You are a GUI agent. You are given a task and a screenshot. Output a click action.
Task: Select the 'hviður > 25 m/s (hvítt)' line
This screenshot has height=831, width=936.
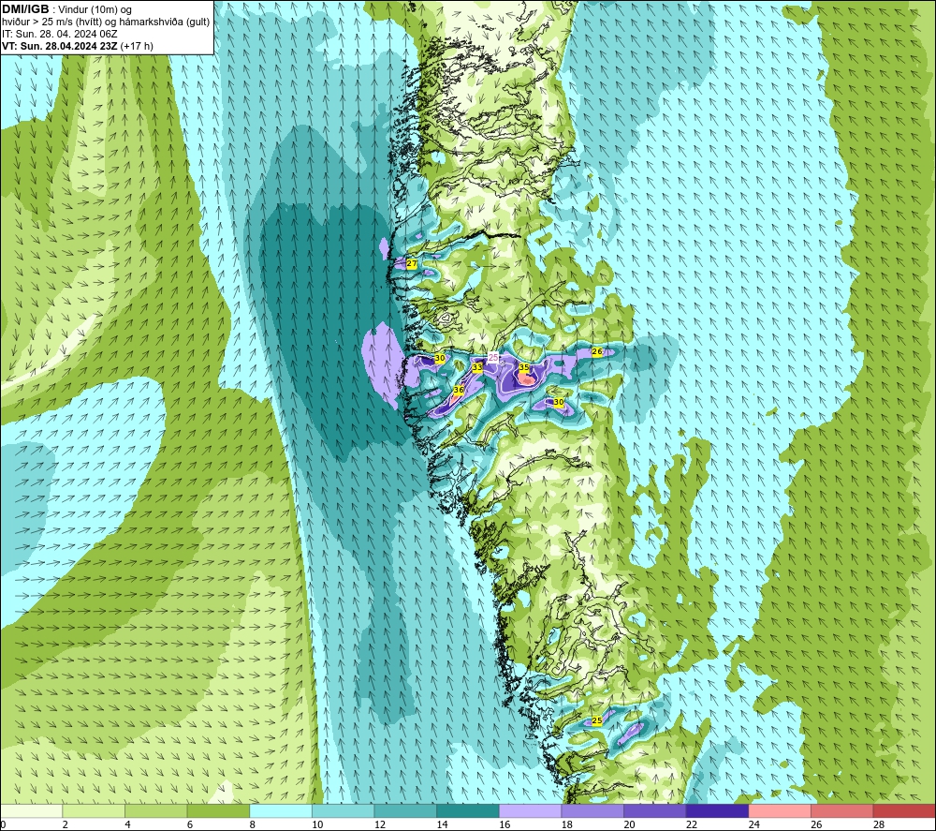pyautogui.click(x=51, y=22)
